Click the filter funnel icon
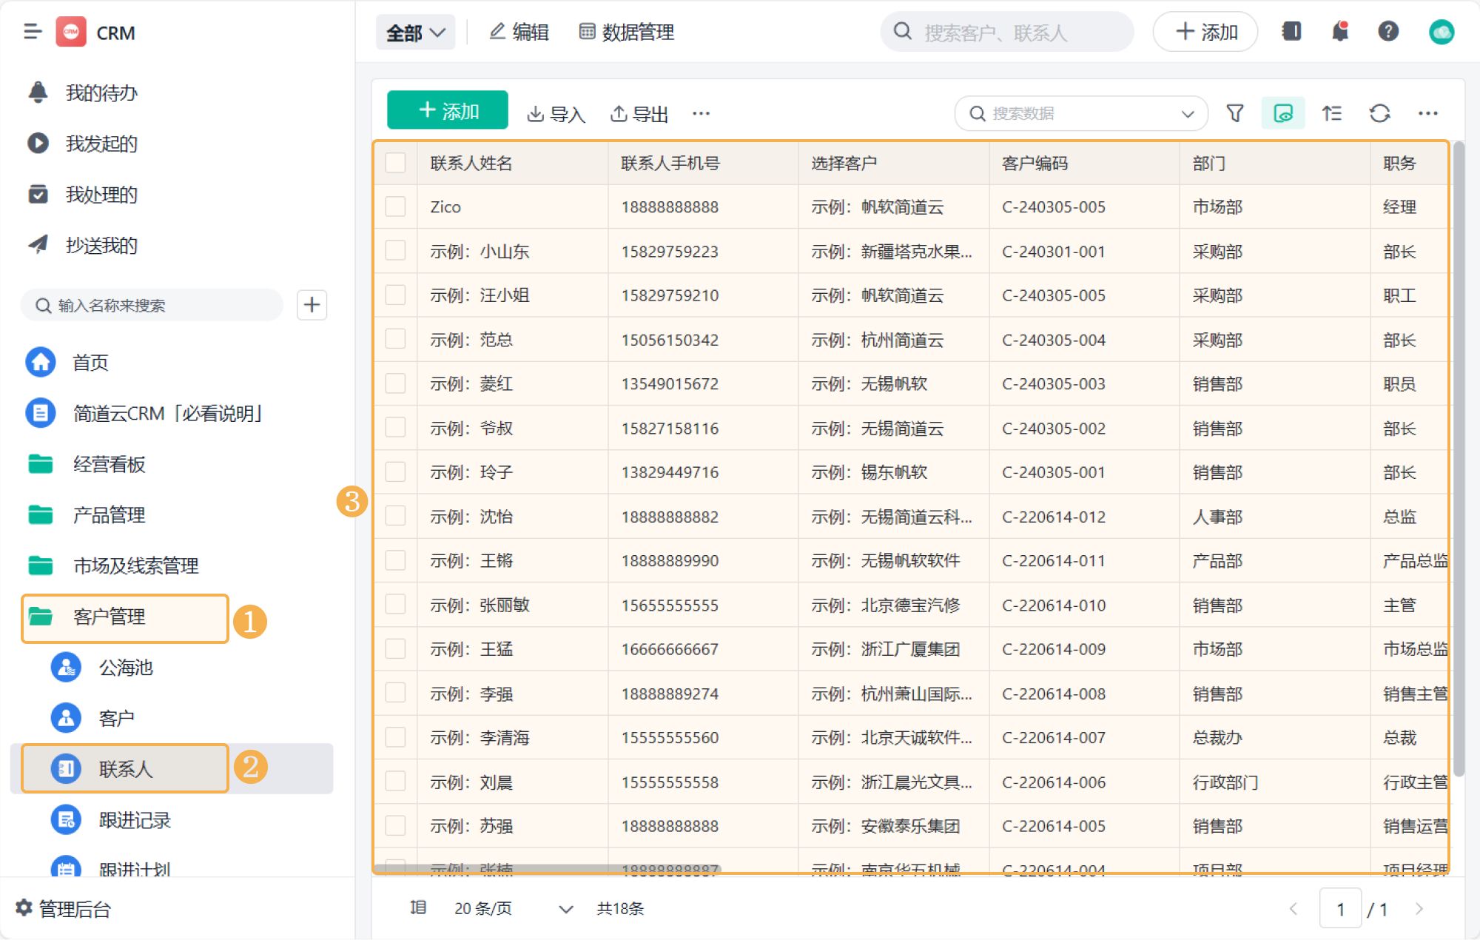The height and width of the screenshot is (940, 1480). coord(1234,113)
